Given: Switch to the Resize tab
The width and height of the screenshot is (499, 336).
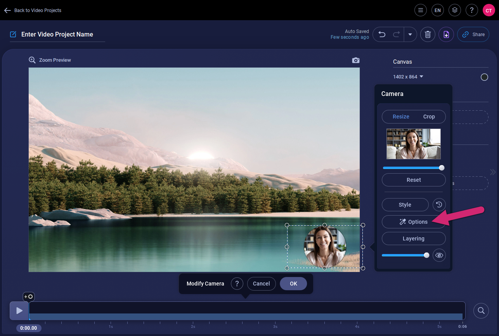Looking at the screenshot, I should point(401,117).
